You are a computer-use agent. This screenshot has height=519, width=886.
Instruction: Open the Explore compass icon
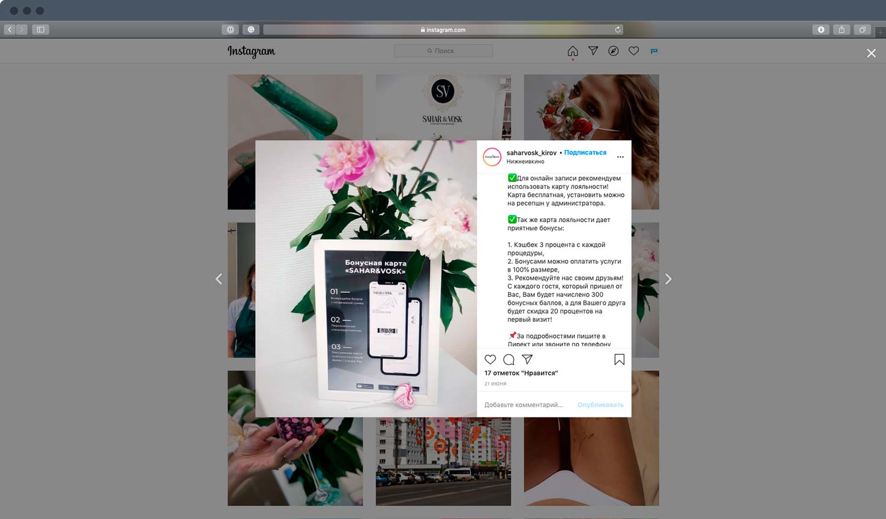(614, 51)
